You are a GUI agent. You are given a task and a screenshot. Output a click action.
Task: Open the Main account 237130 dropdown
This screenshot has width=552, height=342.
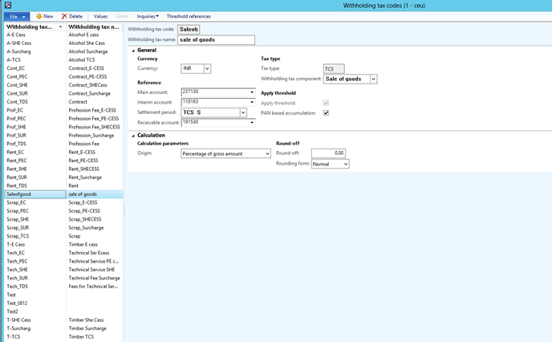pos(252,92)
